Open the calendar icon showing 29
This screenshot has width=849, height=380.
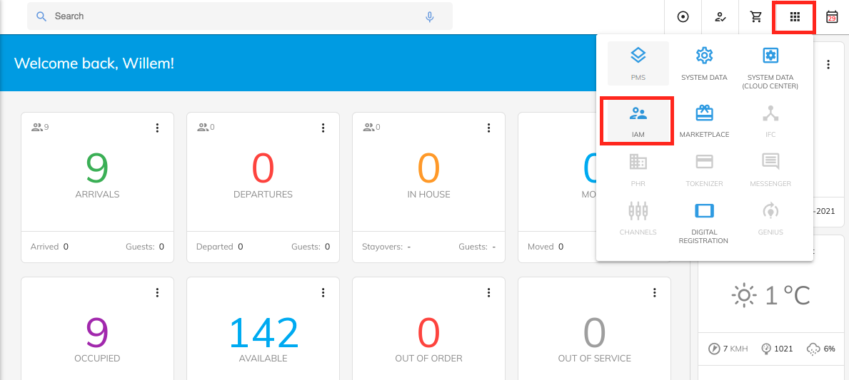pos(831,17)
